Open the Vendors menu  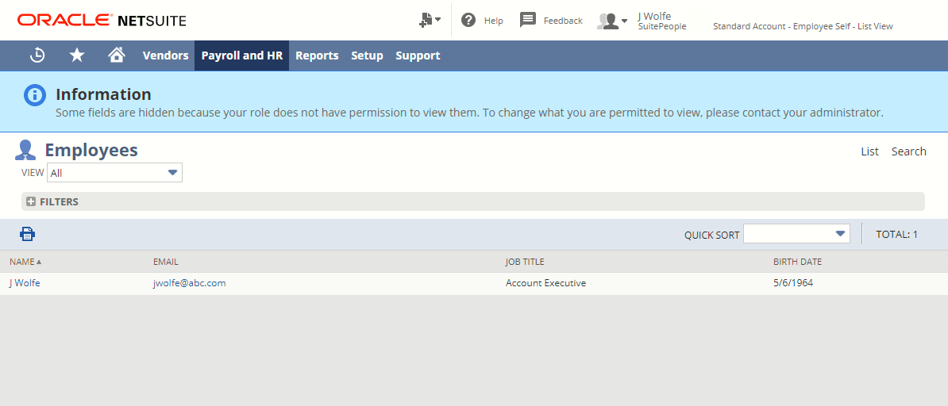(166, 56)
